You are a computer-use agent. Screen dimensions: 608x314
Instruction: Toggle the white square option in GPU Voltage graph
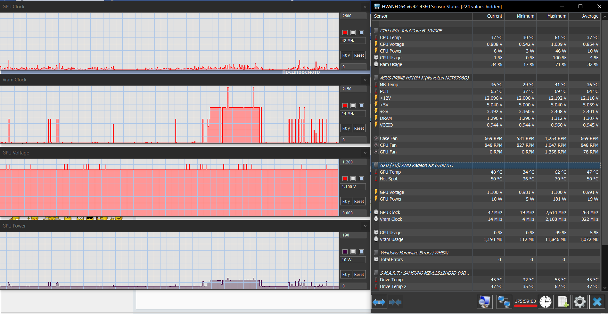coord(353,179)
